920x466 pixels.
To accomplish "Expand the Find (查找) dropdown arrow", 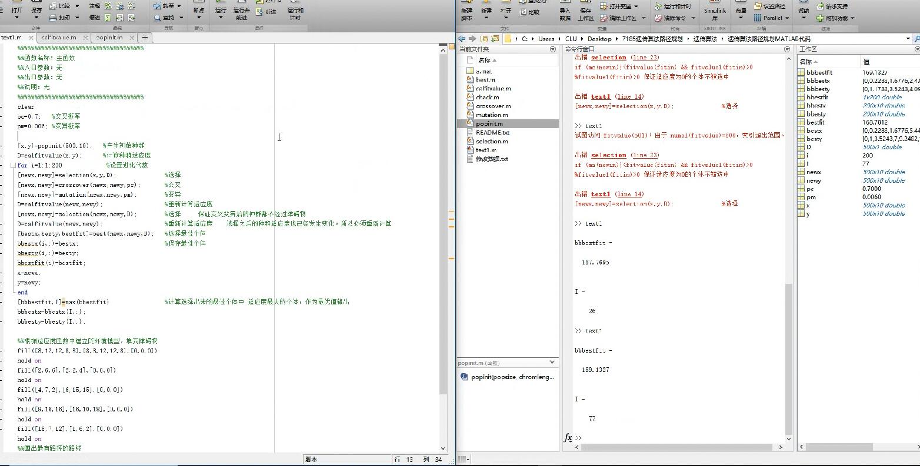I will [x=181, y=18].
